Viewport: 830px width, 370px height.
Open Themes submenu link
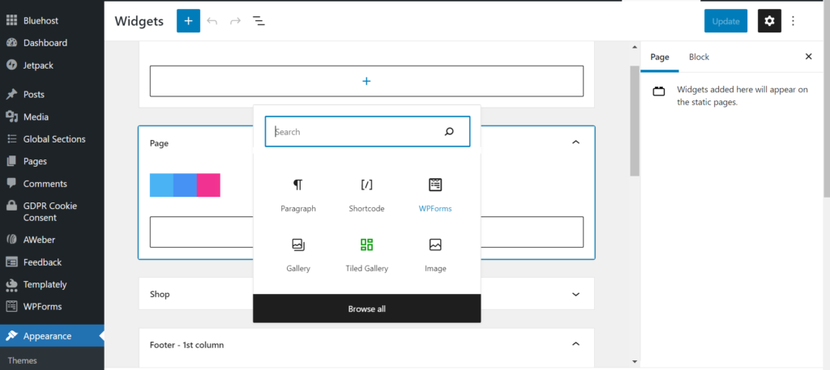[x=22, y=360]
